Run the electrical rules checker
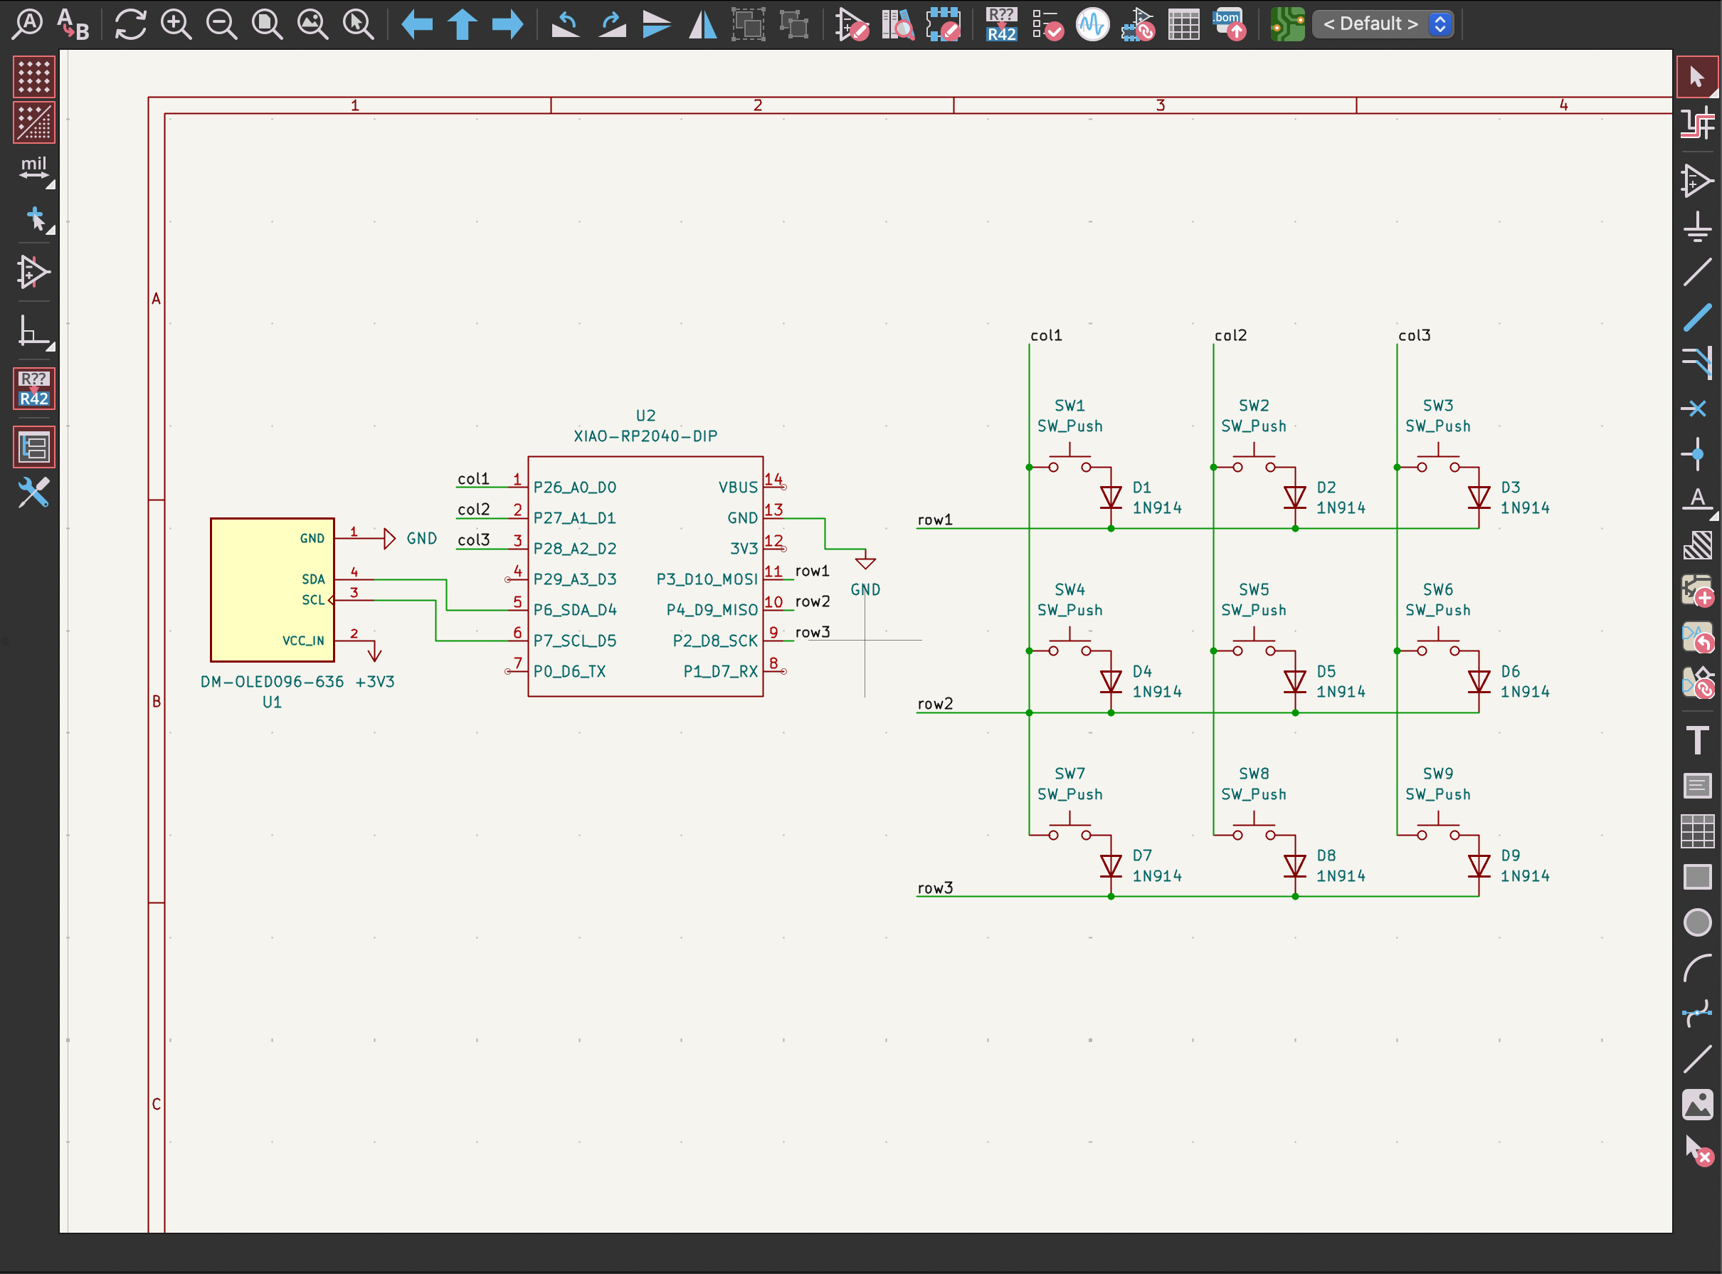Viewport: 1722px width, 1274px height. [1047, 24]
